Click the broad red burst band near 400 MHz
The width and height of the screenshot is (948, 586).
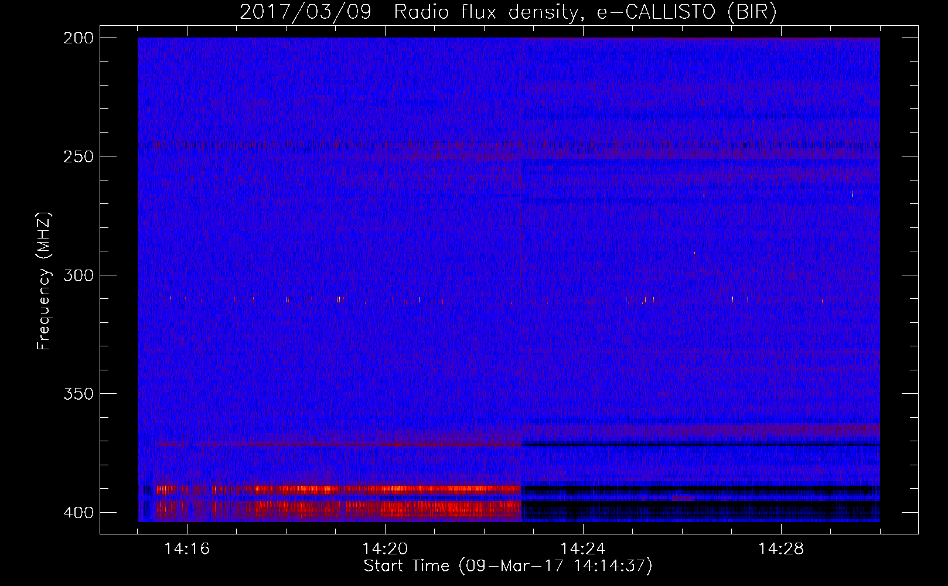click(x=339, y=509)
